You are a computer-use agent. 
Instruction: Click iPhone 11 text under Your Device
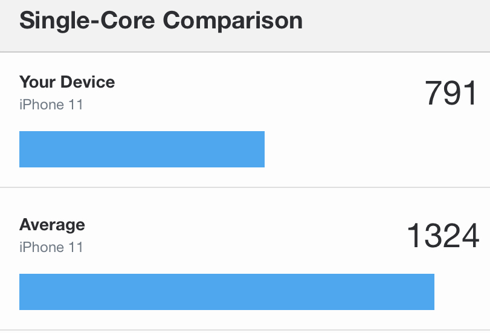click(x=51, y=105)
